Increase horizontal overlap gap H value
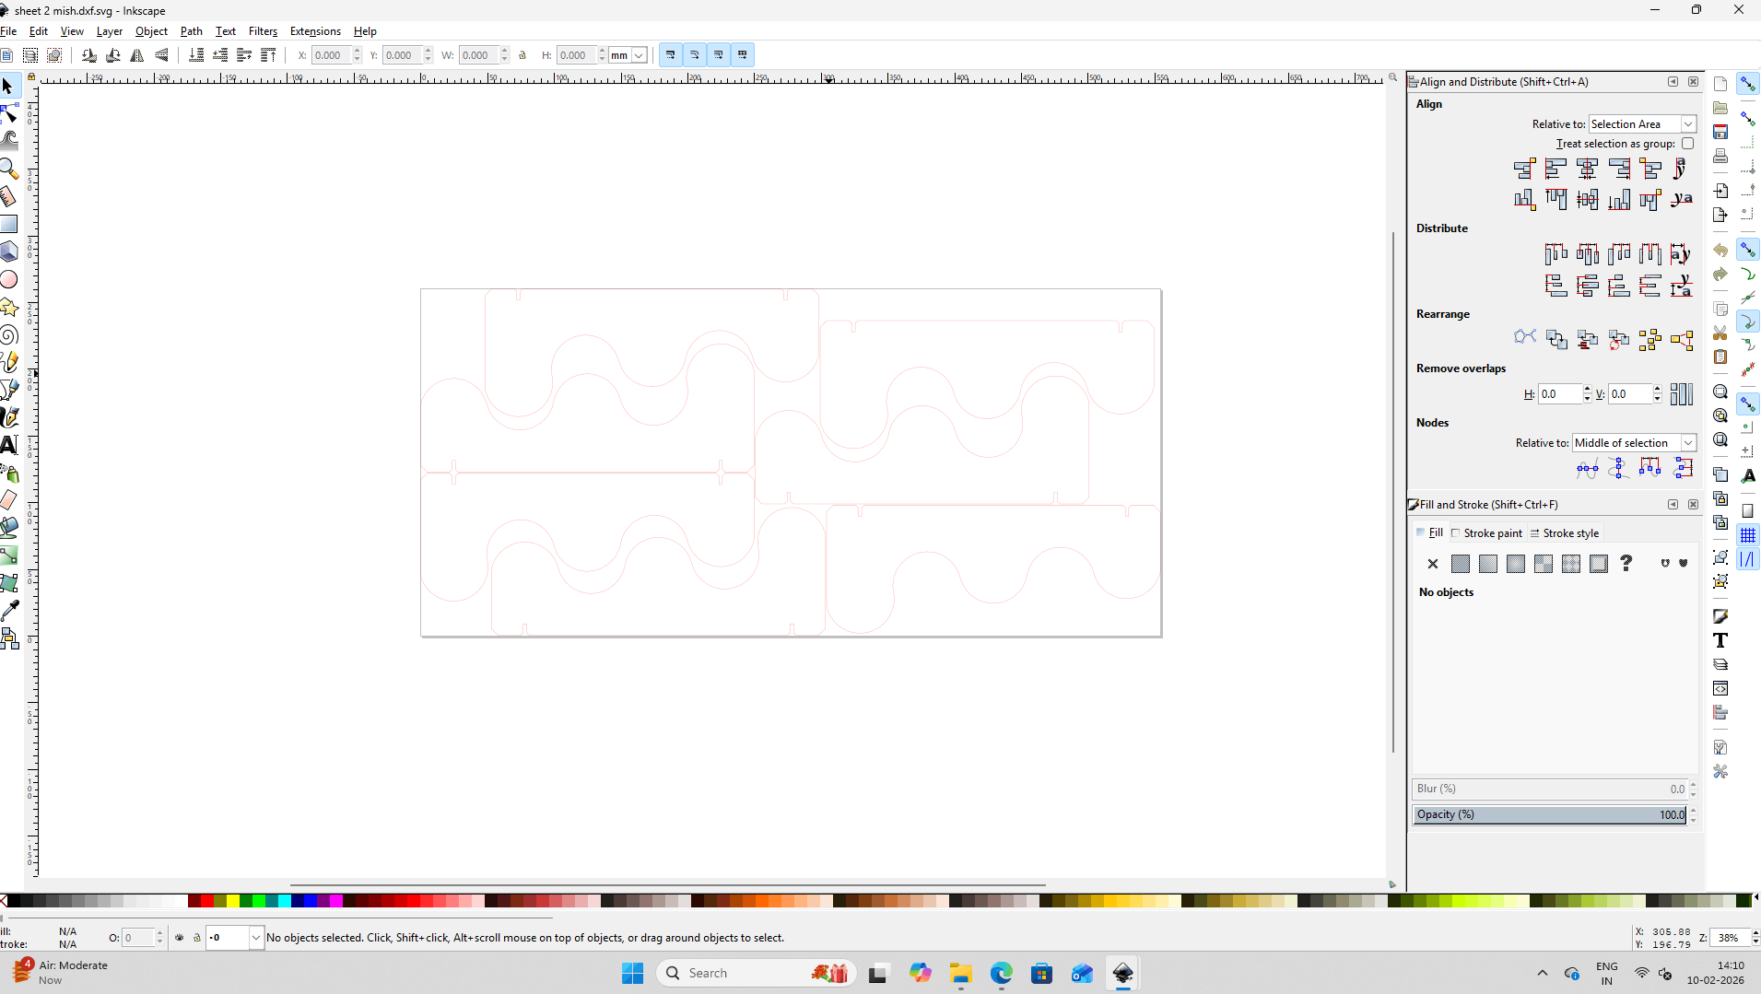This screenshot has height=994, width=1761. [x=1587, y=390]
